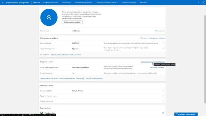206x116 pixels.
Task: Select the Сведения tab
Action: click(36, 3)
